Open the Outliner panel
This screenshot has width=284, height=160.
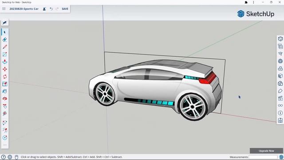[280, 46]
